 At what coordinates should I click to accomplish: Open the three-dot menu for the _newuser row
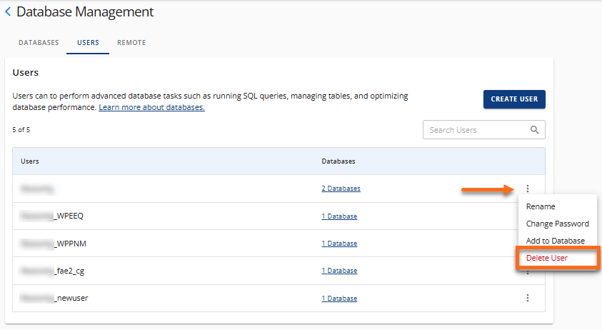(x=528, y=298)
